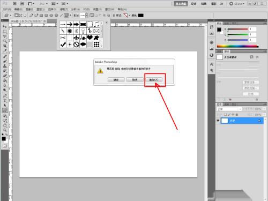Select the Crop tool
268x201 pixels.
pos(5,46)
